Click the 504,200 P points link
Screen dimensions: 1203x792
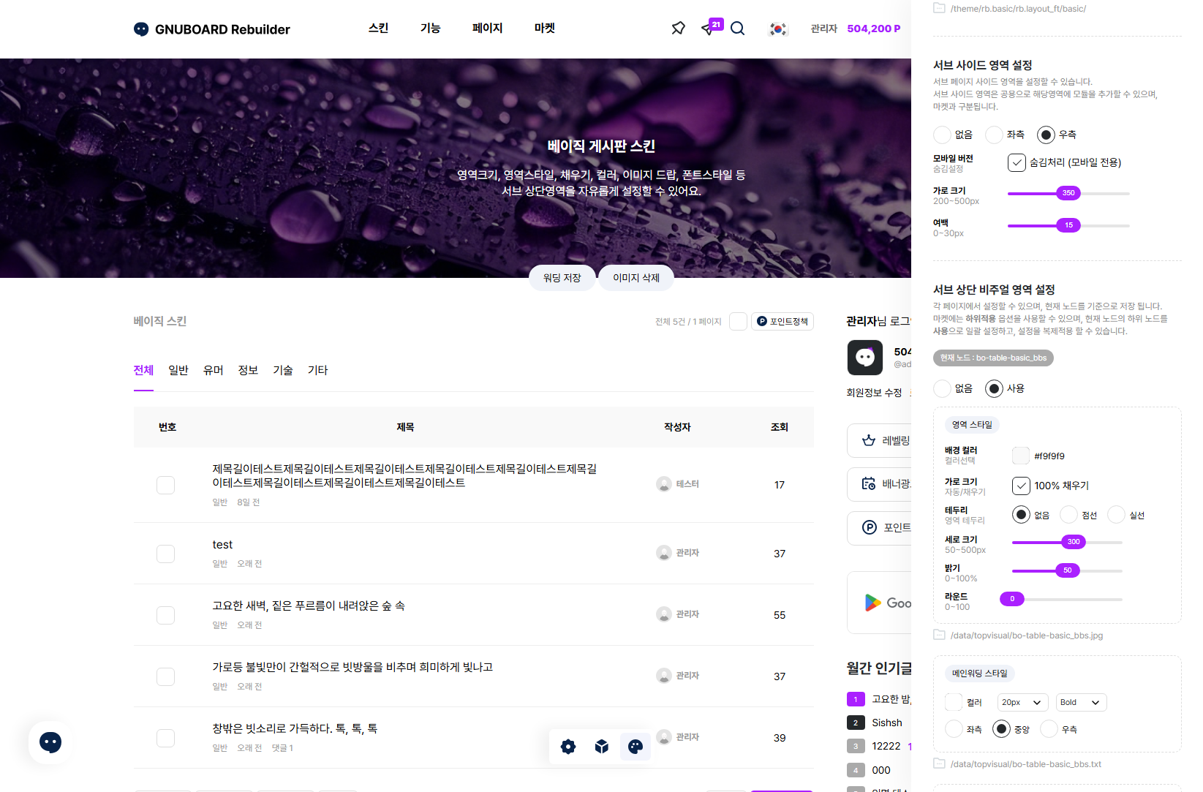coord(874,29)
